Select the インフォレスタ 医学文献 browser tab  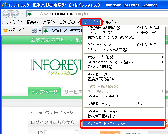63,31
